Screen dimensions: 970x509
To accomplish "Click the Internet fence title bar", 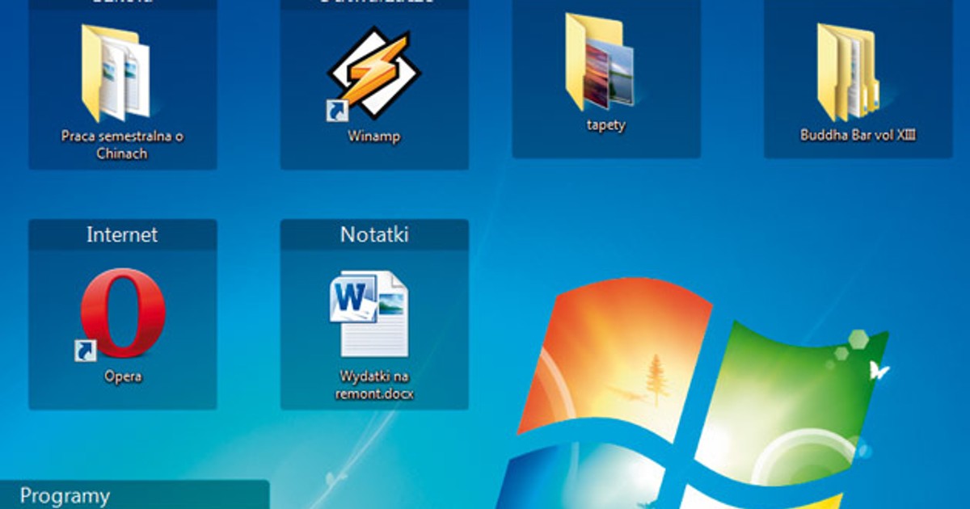I will pyautogui.click(x=122, y=235).
